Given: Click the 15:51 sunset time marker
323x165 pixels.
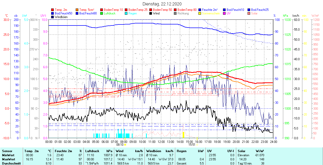Looking at the screenshot, I should [x=191, y=145].
